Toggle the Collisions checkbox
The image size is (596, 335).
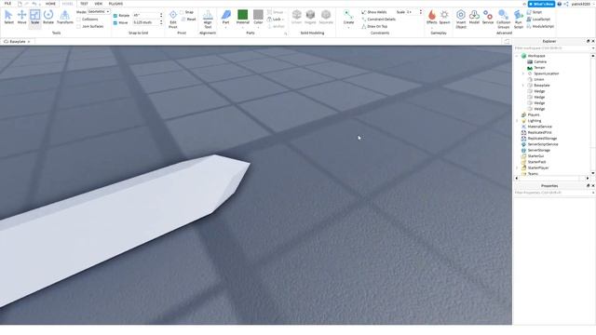(78, 19)
